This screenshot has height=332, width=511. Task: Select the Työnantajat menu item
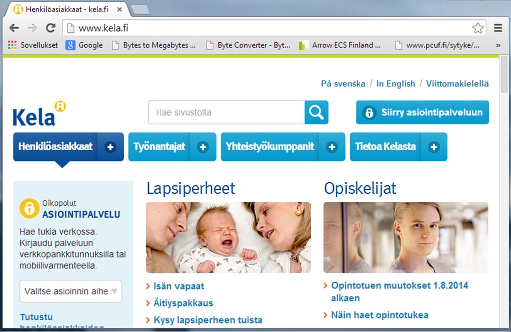pos(159,147)
